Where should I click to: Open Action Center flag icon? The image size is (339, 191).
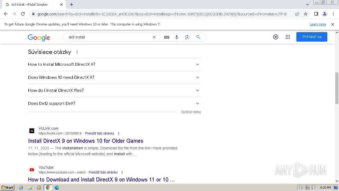pos(314,188)
